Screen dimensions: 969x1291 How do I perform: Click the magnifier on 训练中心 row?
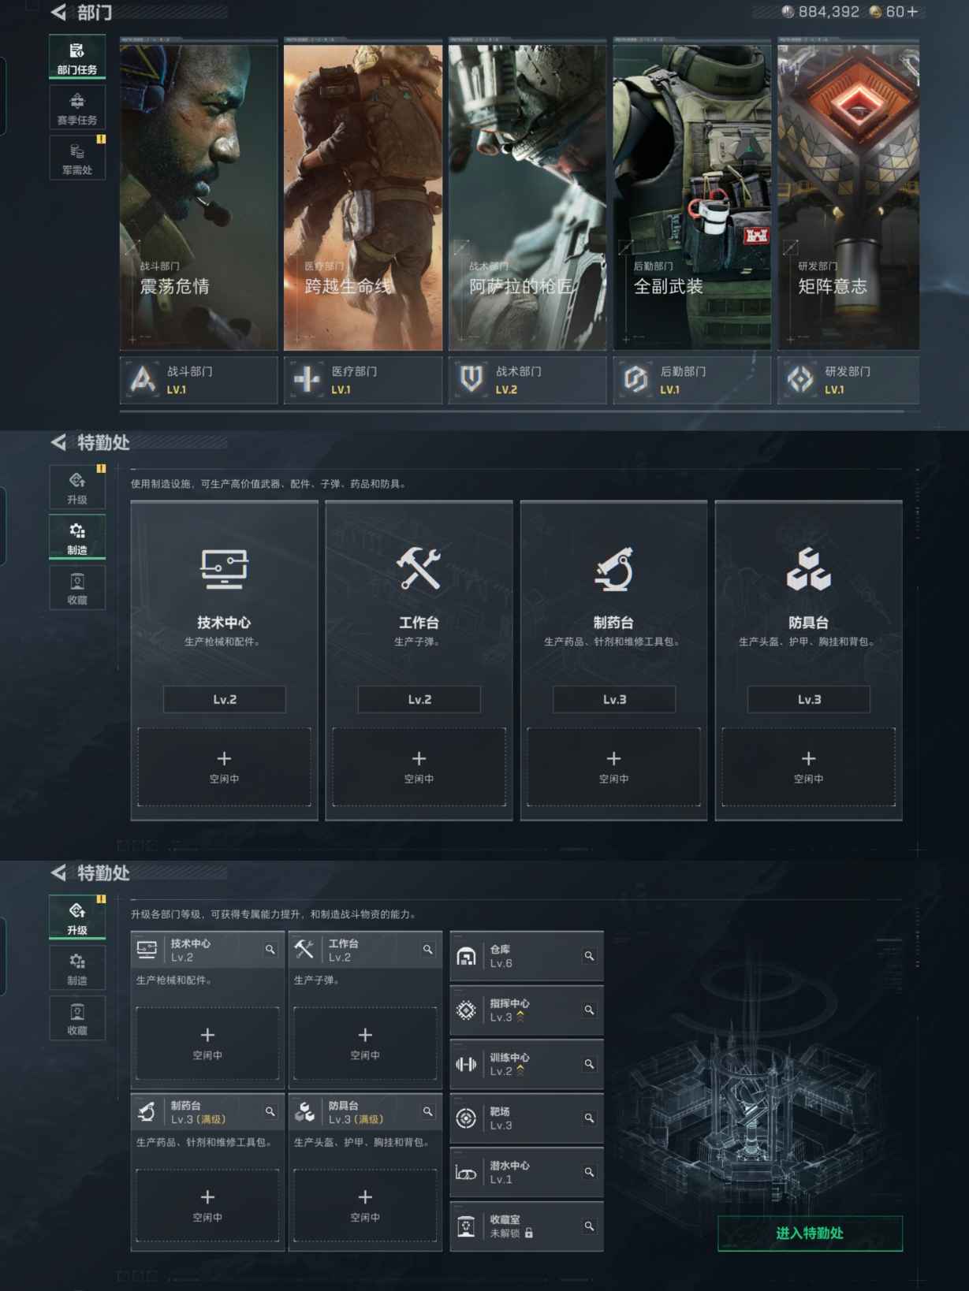point(588,1064)
